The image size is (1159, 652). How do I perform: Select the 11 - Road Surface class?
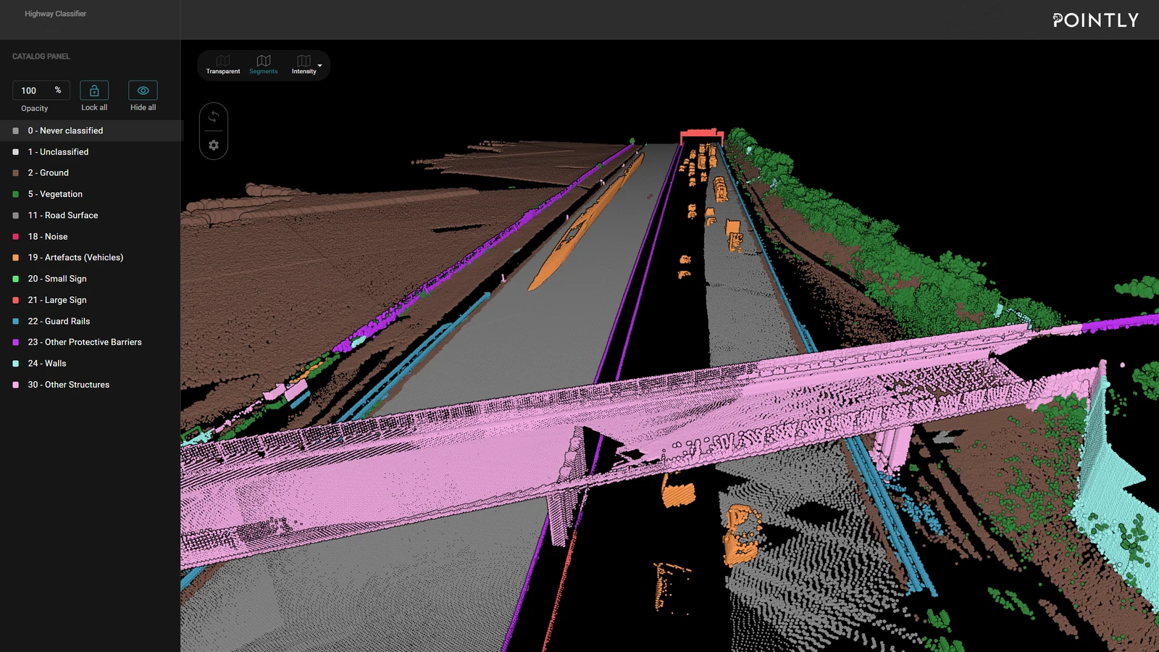pos(92,215)
